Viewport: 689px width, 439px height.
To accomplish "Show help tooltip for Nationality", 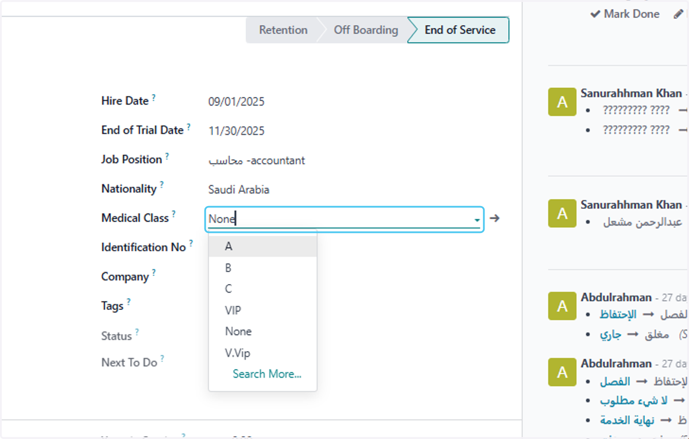I will click(x=162, y=185).
